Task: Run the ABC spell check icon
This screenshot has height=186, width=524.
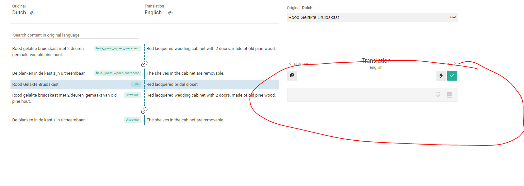Action: click(438, 95)
